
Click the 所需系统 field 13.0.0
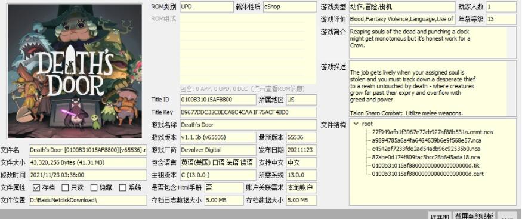coord(301,175)
